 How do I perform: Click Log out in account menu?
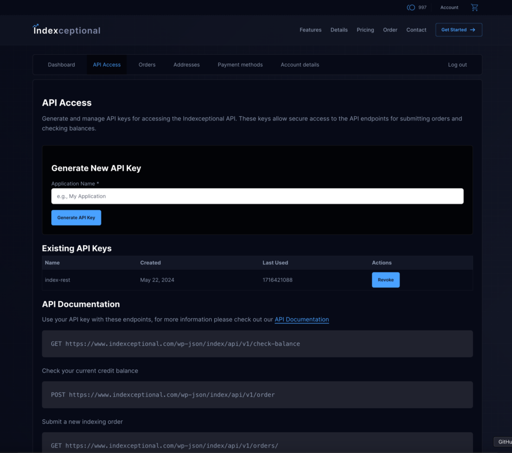[x=457, y=64]
